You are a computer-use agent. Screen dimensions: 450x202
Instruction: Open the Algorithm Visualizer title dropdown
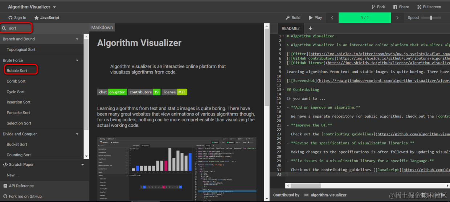(x=32, y=7)
